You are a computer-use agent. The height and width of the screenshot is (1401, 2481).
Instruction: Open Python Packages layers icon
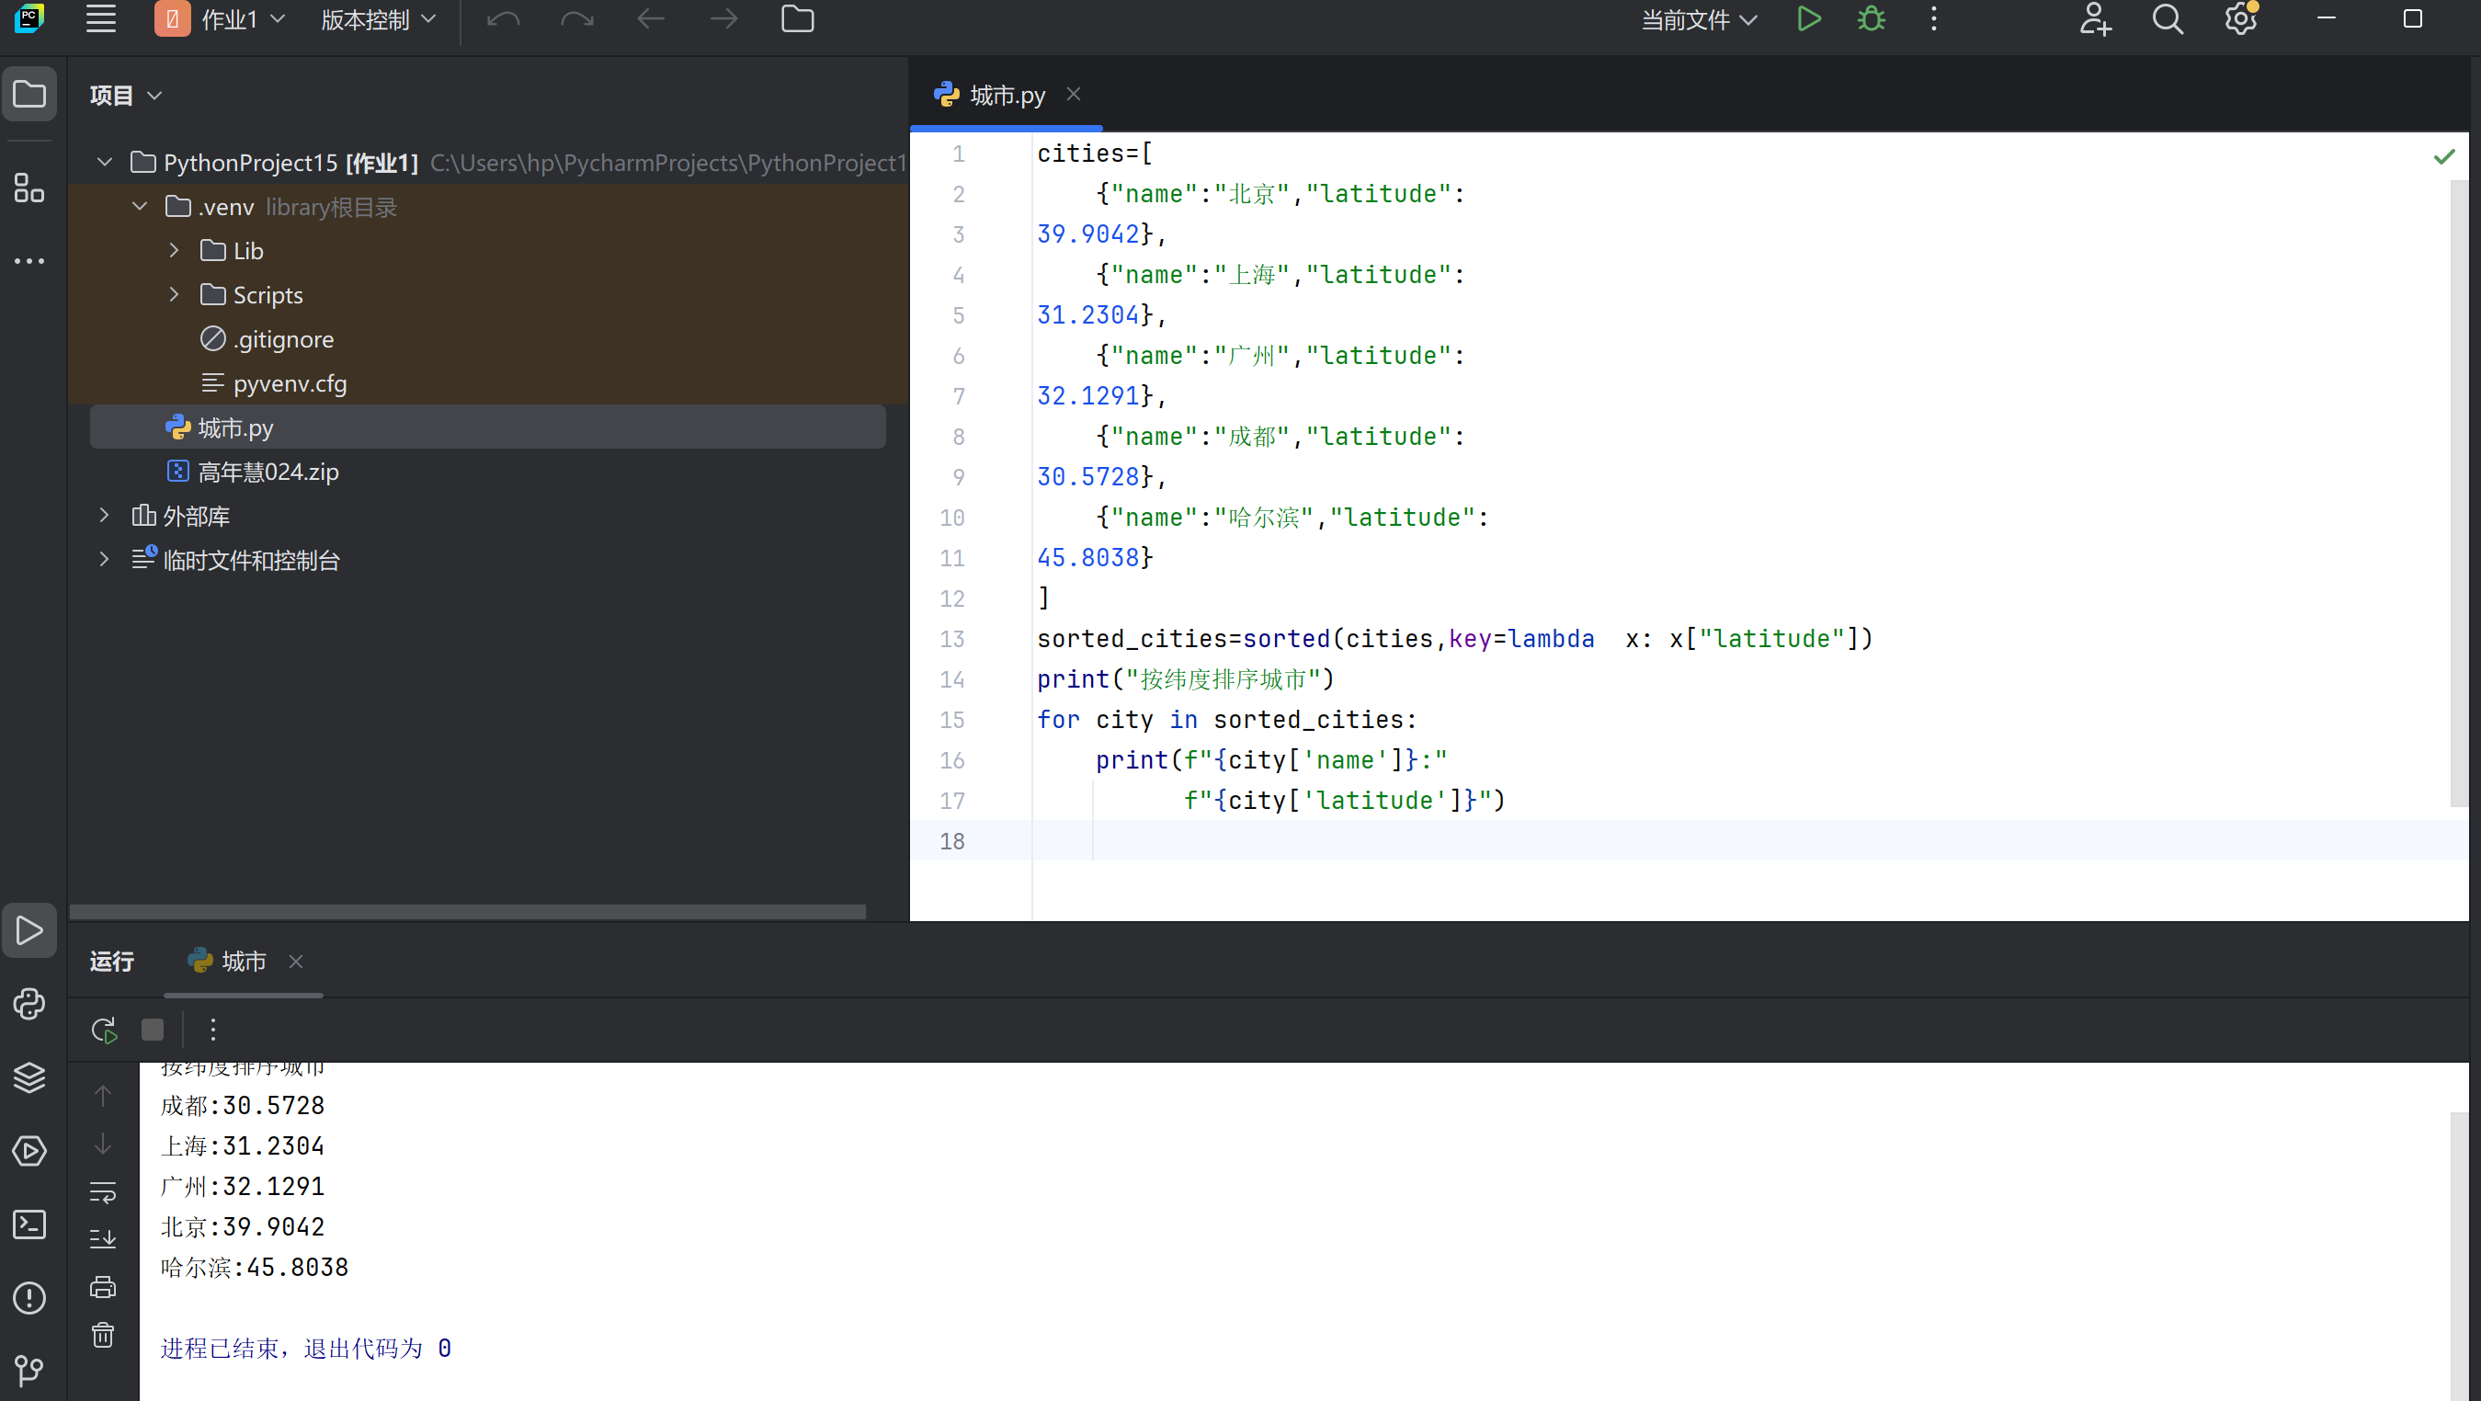click(29, 1077)
